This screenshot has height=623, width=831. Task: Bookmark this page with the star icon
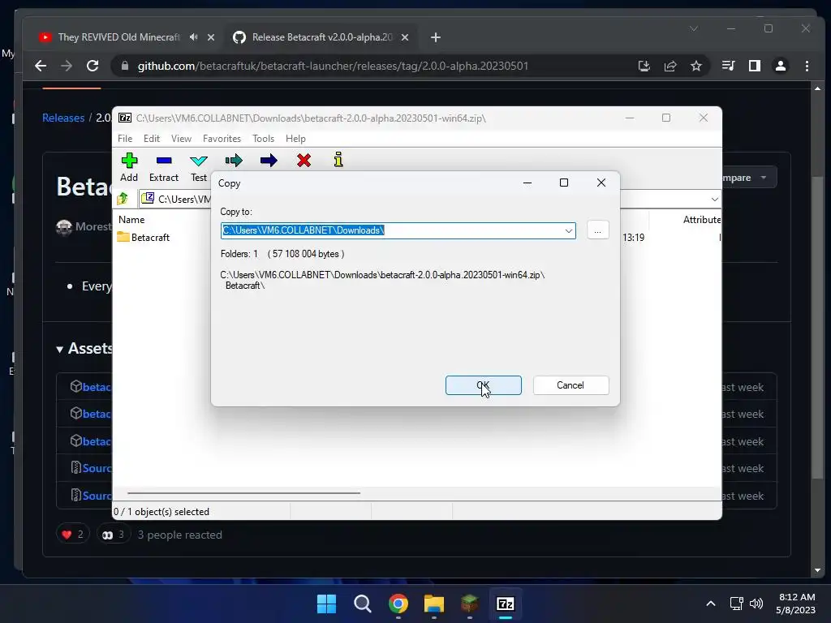tap(696, 66)
